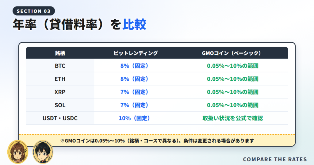Click the 7%（固定） value in XRP row
Viewport: 314px width, 165px height.
[134, 92]
